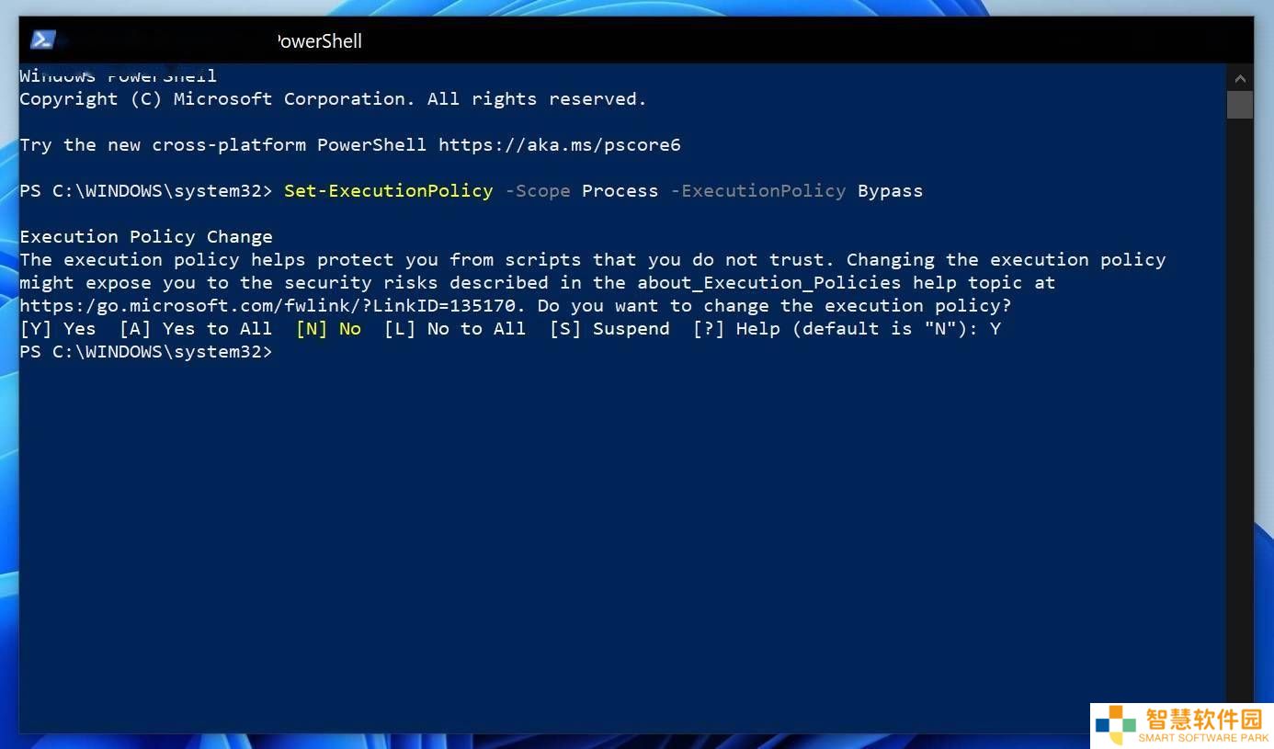Click the [S] Suspend option

pyautogui.click(x=609, y=329)
